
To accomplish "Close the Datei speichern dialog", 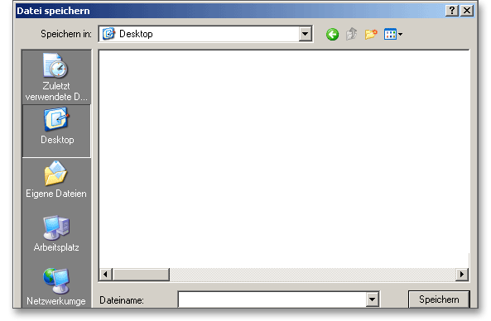I will [467, 11].
